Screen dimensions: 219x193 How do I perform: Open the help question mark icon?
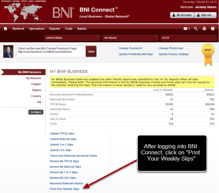213,29
